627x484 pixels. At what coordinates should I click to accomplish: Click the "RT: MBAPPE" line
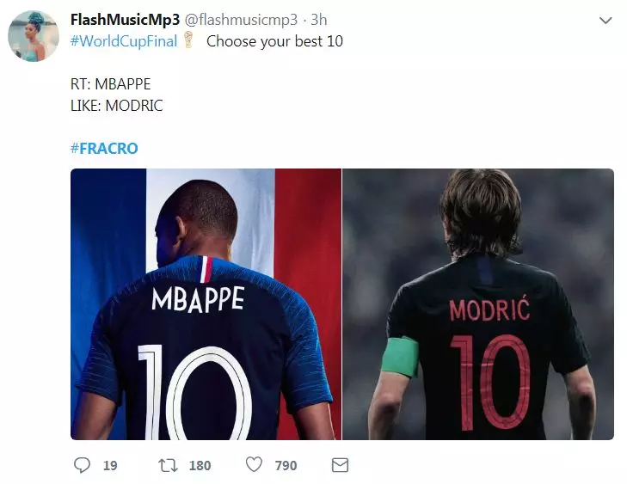click(x=109, y=87)
